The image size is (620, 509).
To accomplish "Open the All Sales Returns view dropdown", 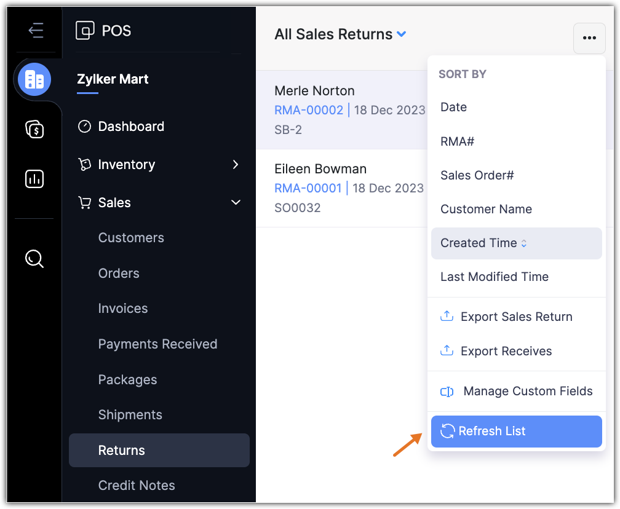I will 402,34.
